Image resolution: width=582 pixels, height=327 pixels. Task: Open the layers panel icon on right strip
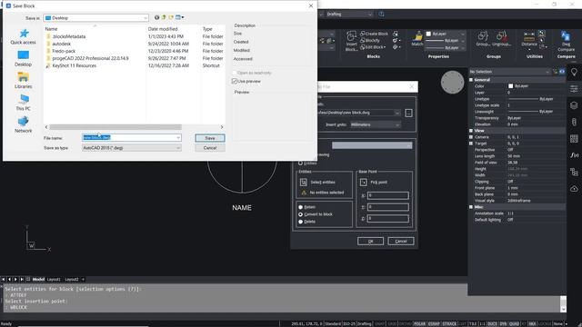pyautogui.click(x=574, y=105)
